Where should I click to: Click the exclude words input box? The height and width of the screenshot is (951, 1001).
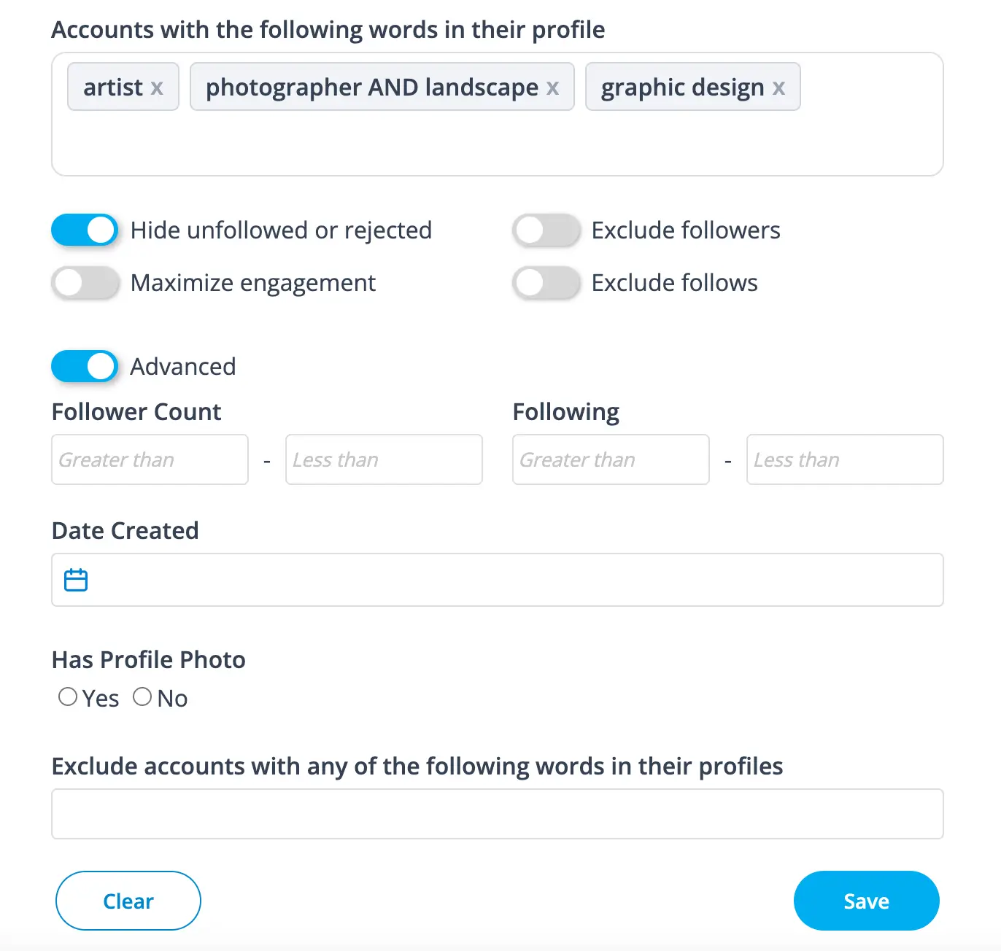(x=497, y=814)
